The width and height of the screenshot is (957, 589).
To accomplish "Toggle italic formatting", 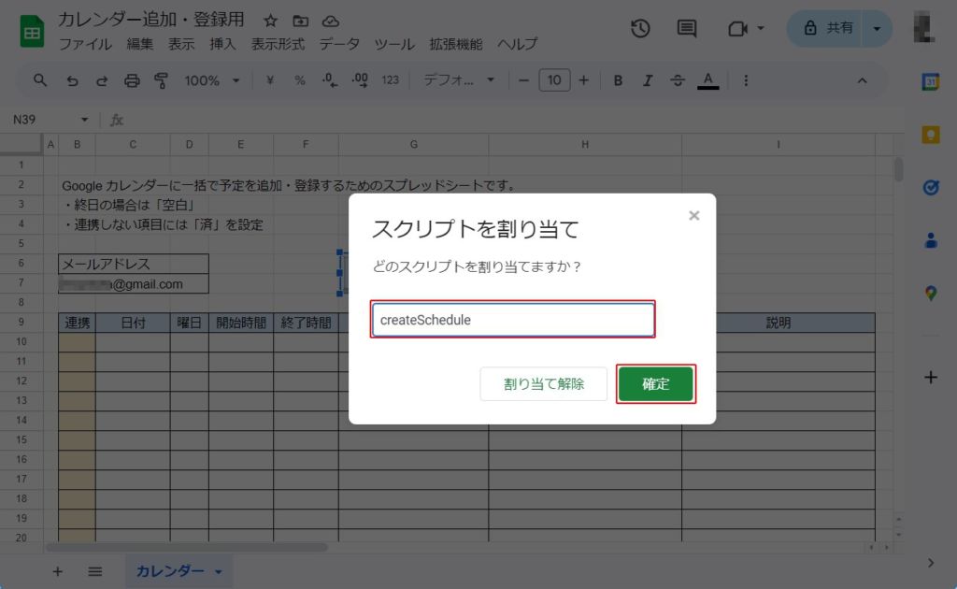I will (x=648, y=80).
